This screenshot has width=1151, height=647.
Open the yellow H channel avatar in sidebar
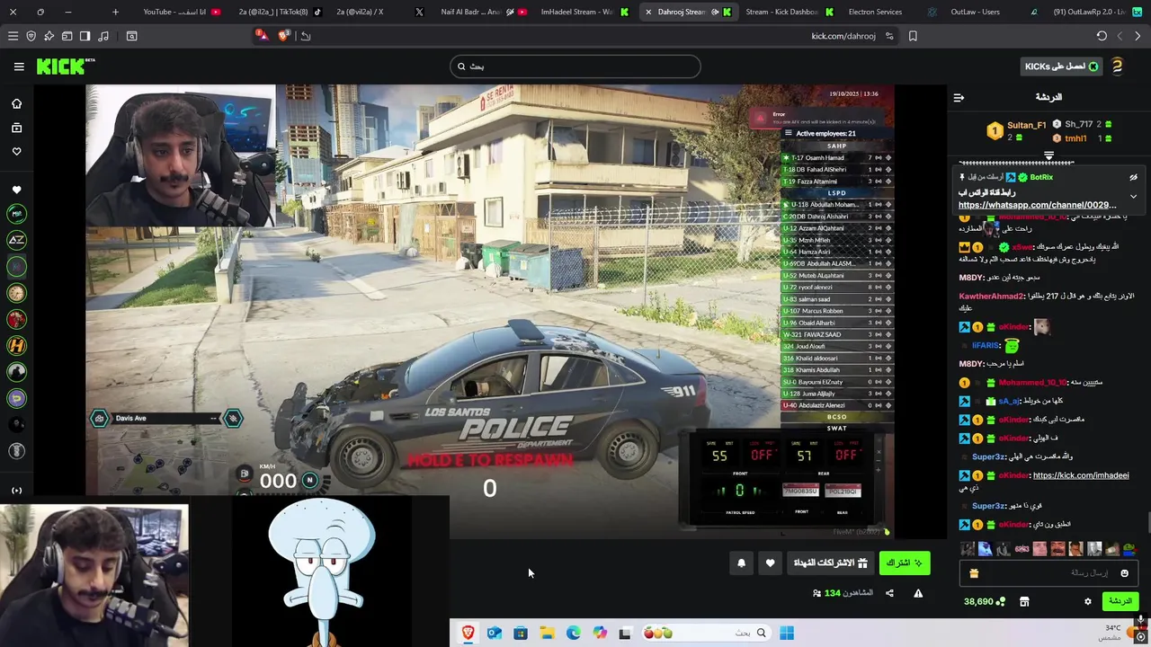(16, 345)
